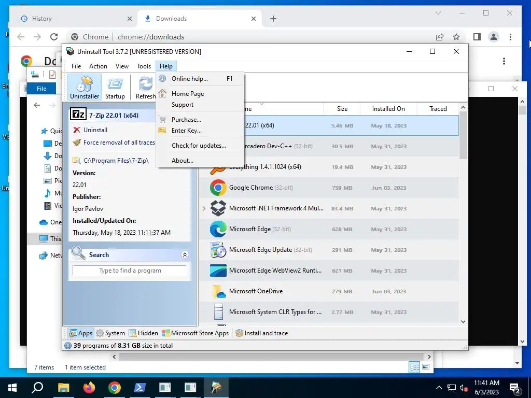The width and height of the screenshot is (531, 398).
Task: Select Purchase menu entry
Action: click(201, 120)
